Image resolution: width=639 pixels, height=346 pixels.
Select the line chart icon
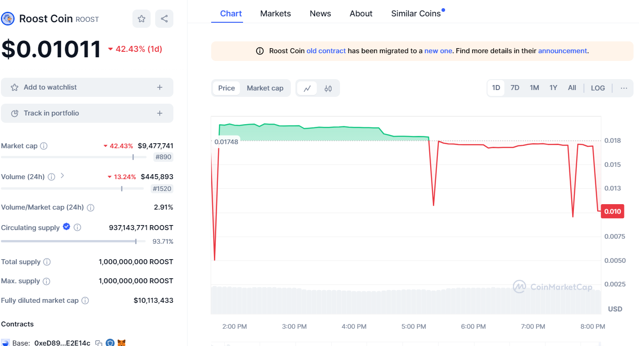[307, 88]
